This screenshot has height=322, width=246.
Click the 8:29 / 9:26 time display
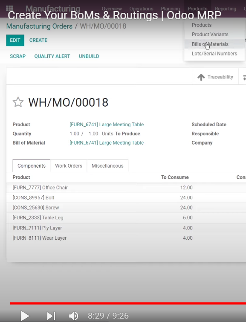(108, 316)
